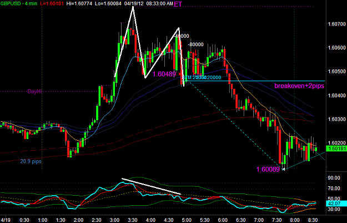The width and height of the screenshot is (347, 223).
Task: Click the 3:30 time axis label
Action: click(x=132, y=220)
